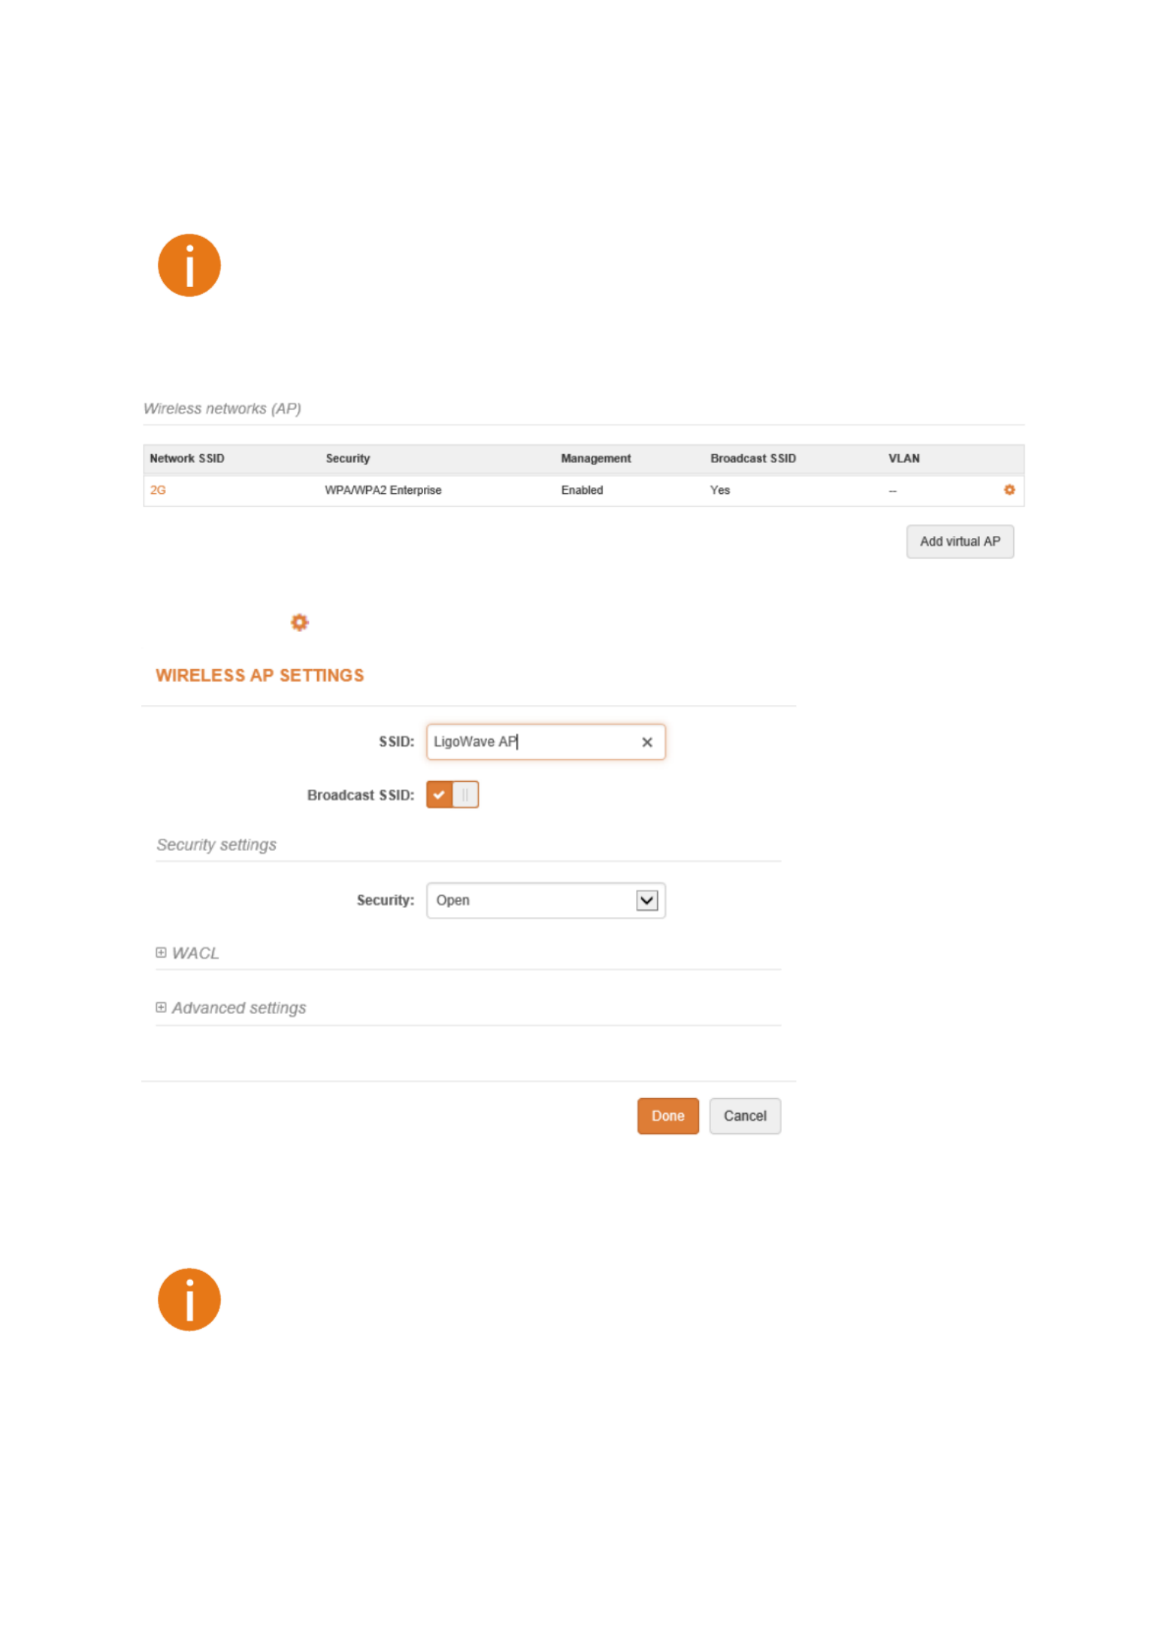Click the gear icon in the 2G network row
This screenshot has height=1652, width=1168.
click(1009, 489)
